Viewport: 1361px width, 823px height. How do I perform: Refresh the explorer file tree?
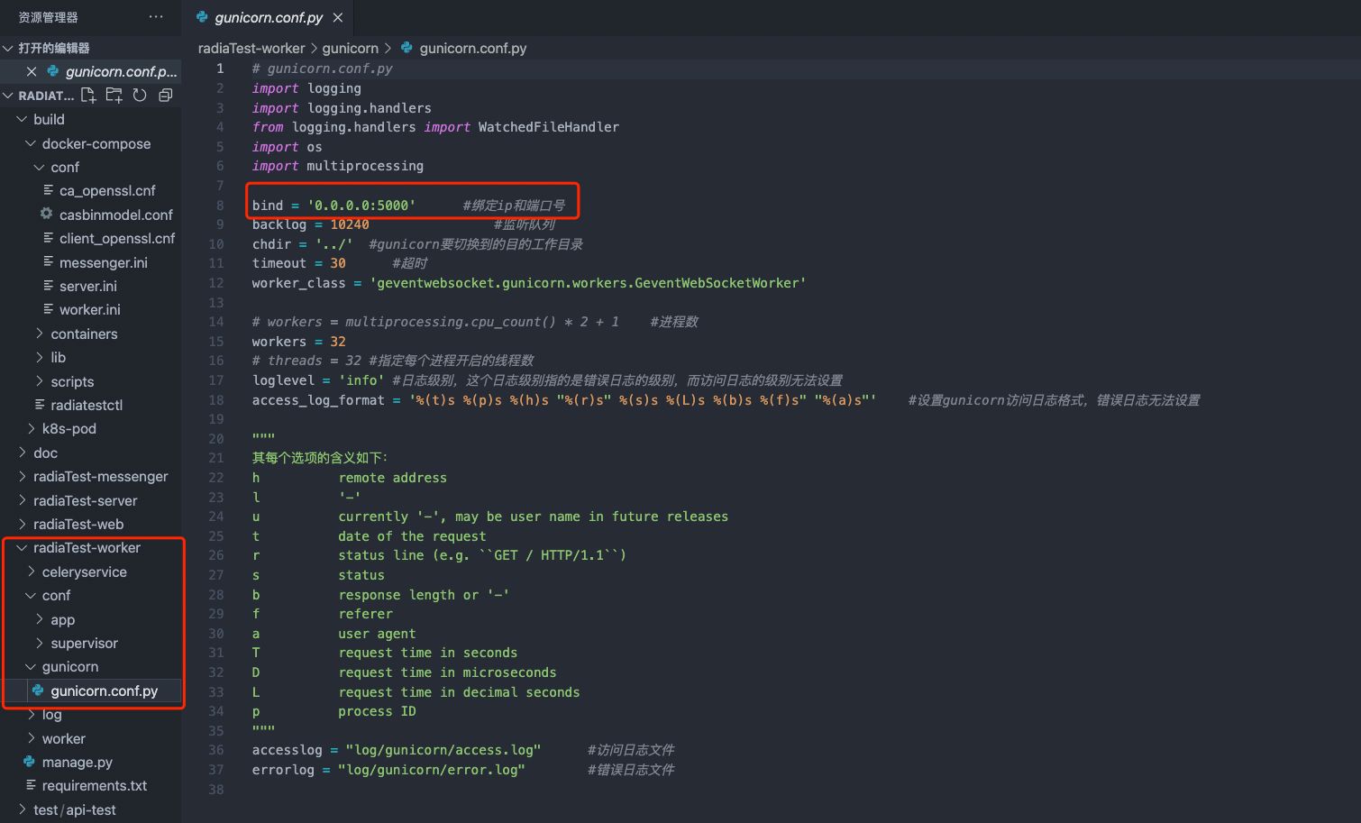pos(140,96)
